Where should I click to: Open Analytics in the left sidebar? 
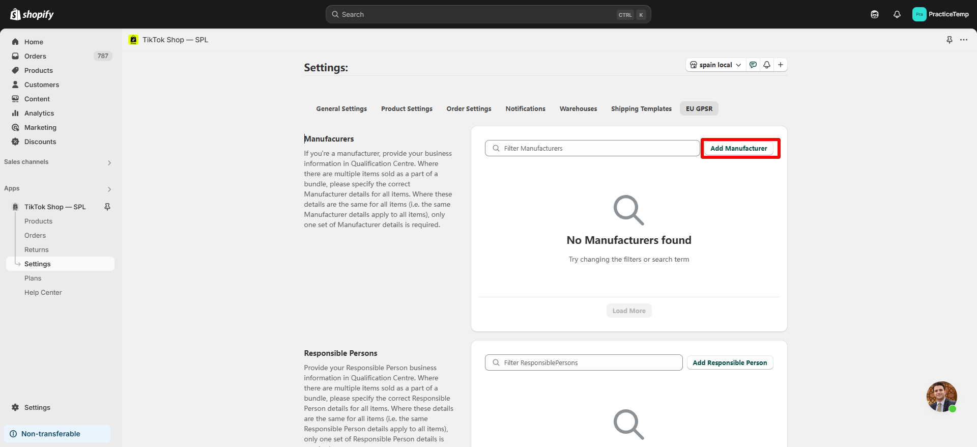39,113
